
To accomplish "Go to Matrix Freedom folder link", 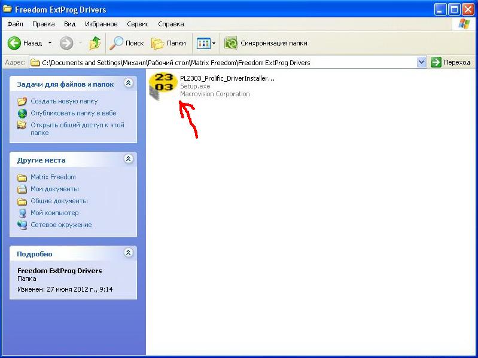I will (x=53, y=177).
